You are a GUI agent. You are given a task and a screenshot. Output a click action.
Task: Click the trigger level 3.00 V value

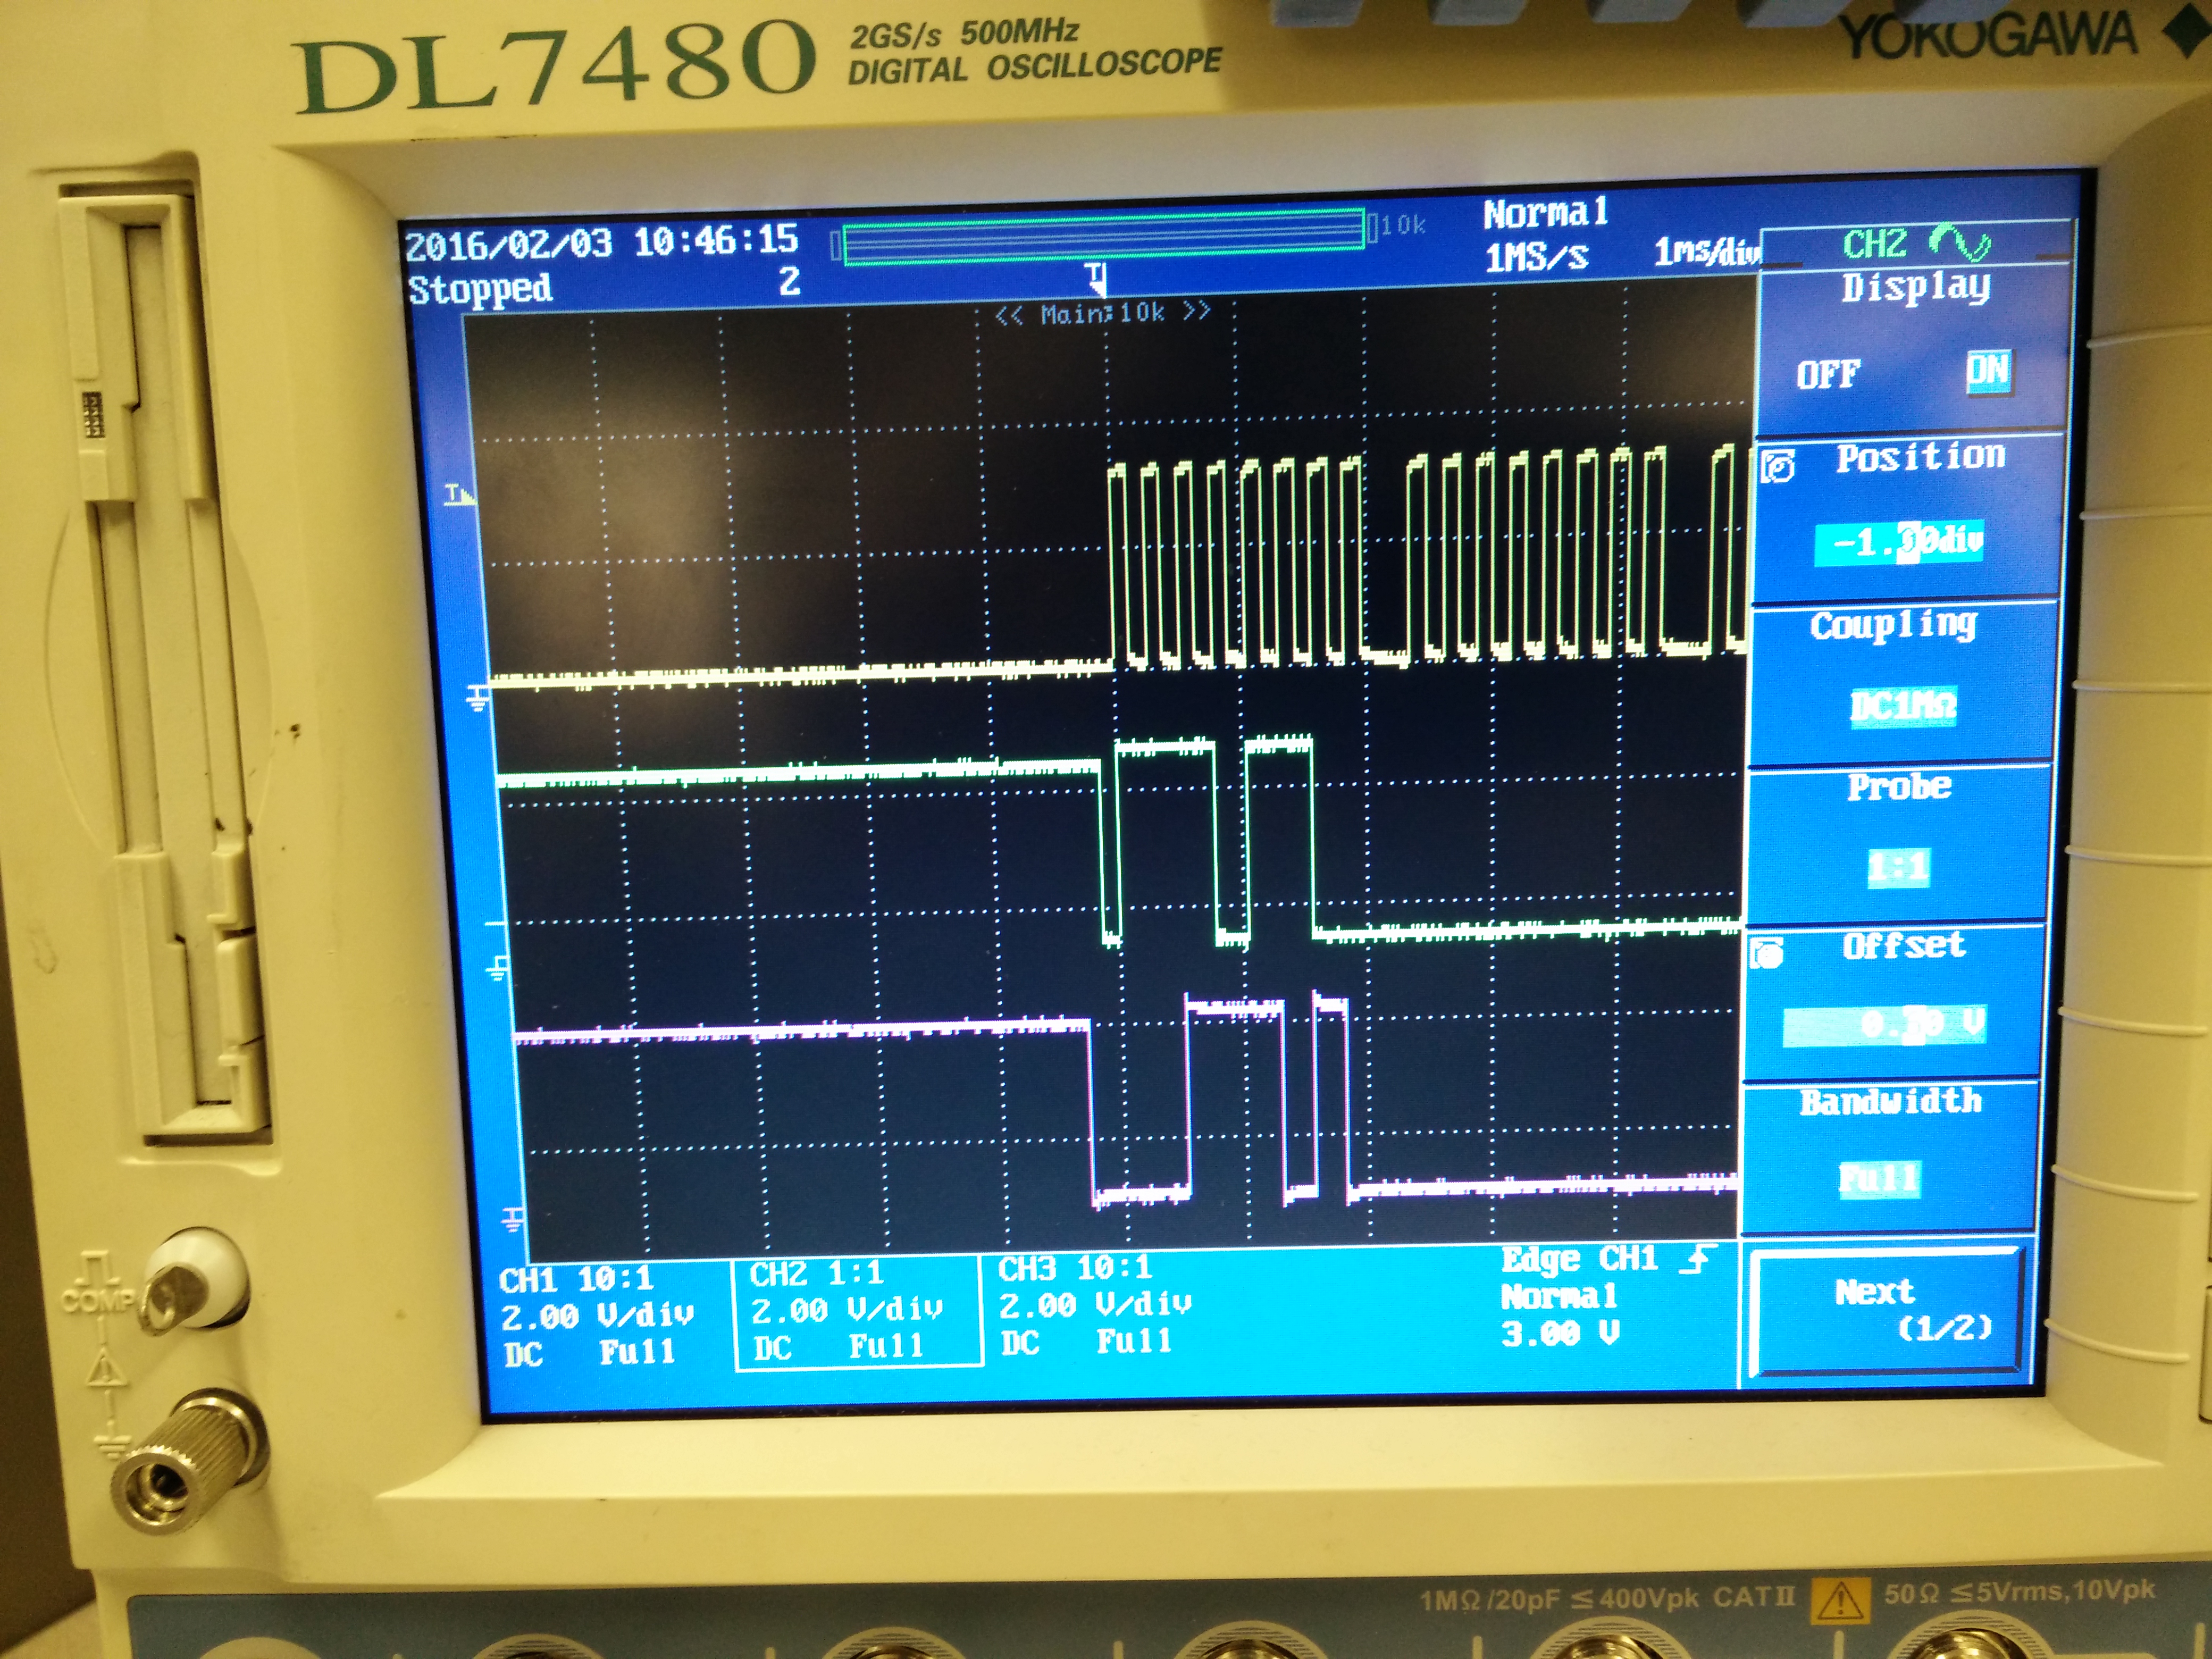click(x=1560, y=1334)
